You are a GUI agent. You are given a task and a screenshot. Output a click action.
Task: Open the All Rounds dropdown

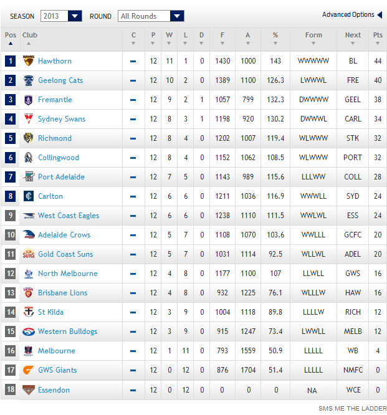point(151,16)
